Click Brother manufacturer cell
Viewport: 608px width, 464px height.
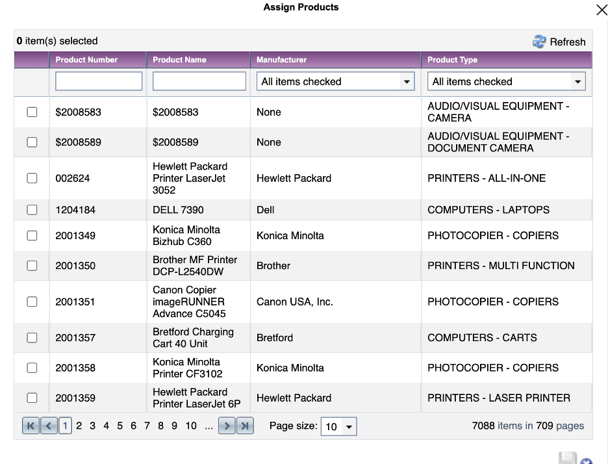(x=273, y=266)
